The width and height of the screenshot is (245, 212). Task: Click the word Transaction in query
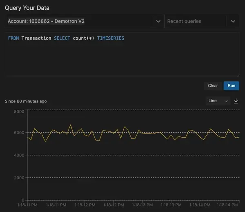36,38
